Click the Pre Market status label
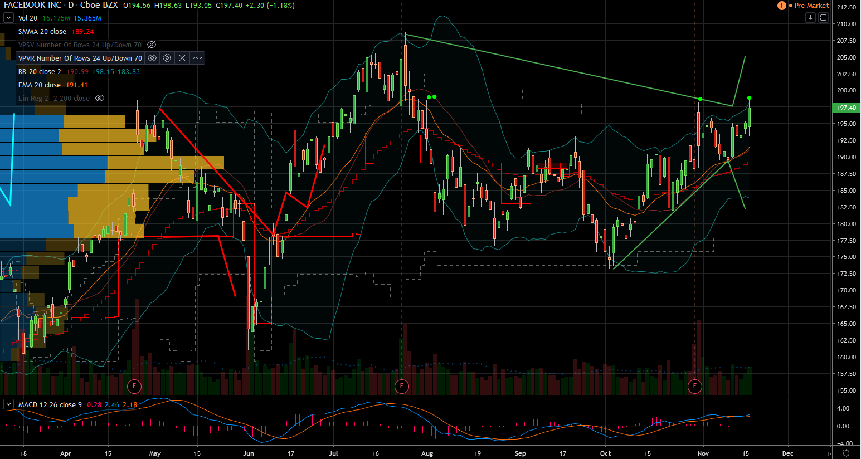The image size is (861, 459). [x=811, y=6]
